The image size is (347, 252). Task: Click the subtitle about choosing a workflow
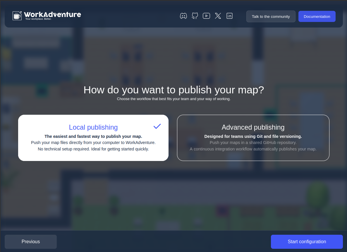(x=173, y=99)
